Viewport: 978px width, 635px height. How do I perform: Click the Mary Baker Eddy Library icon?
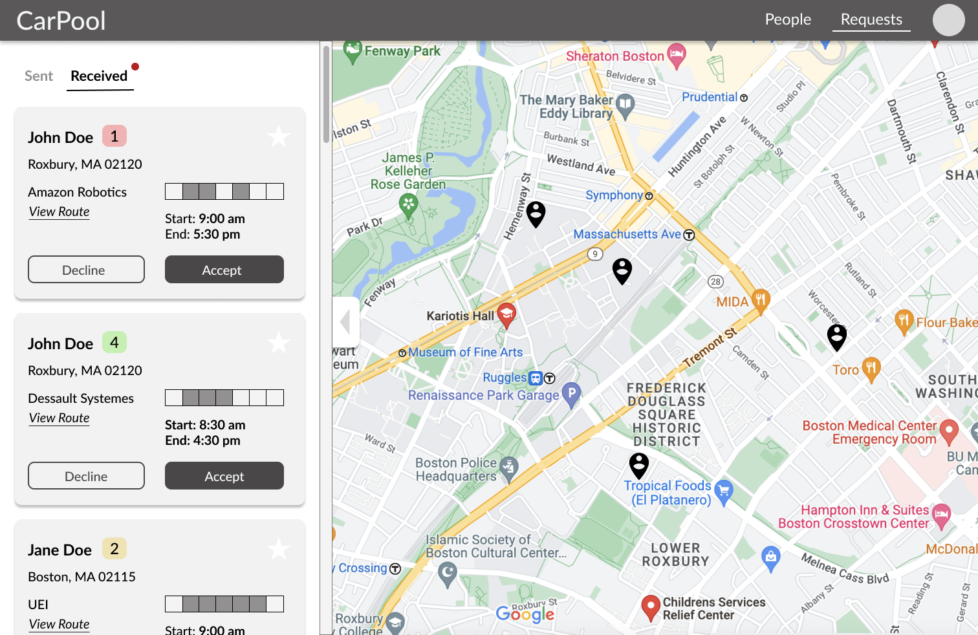pos(625,107)
